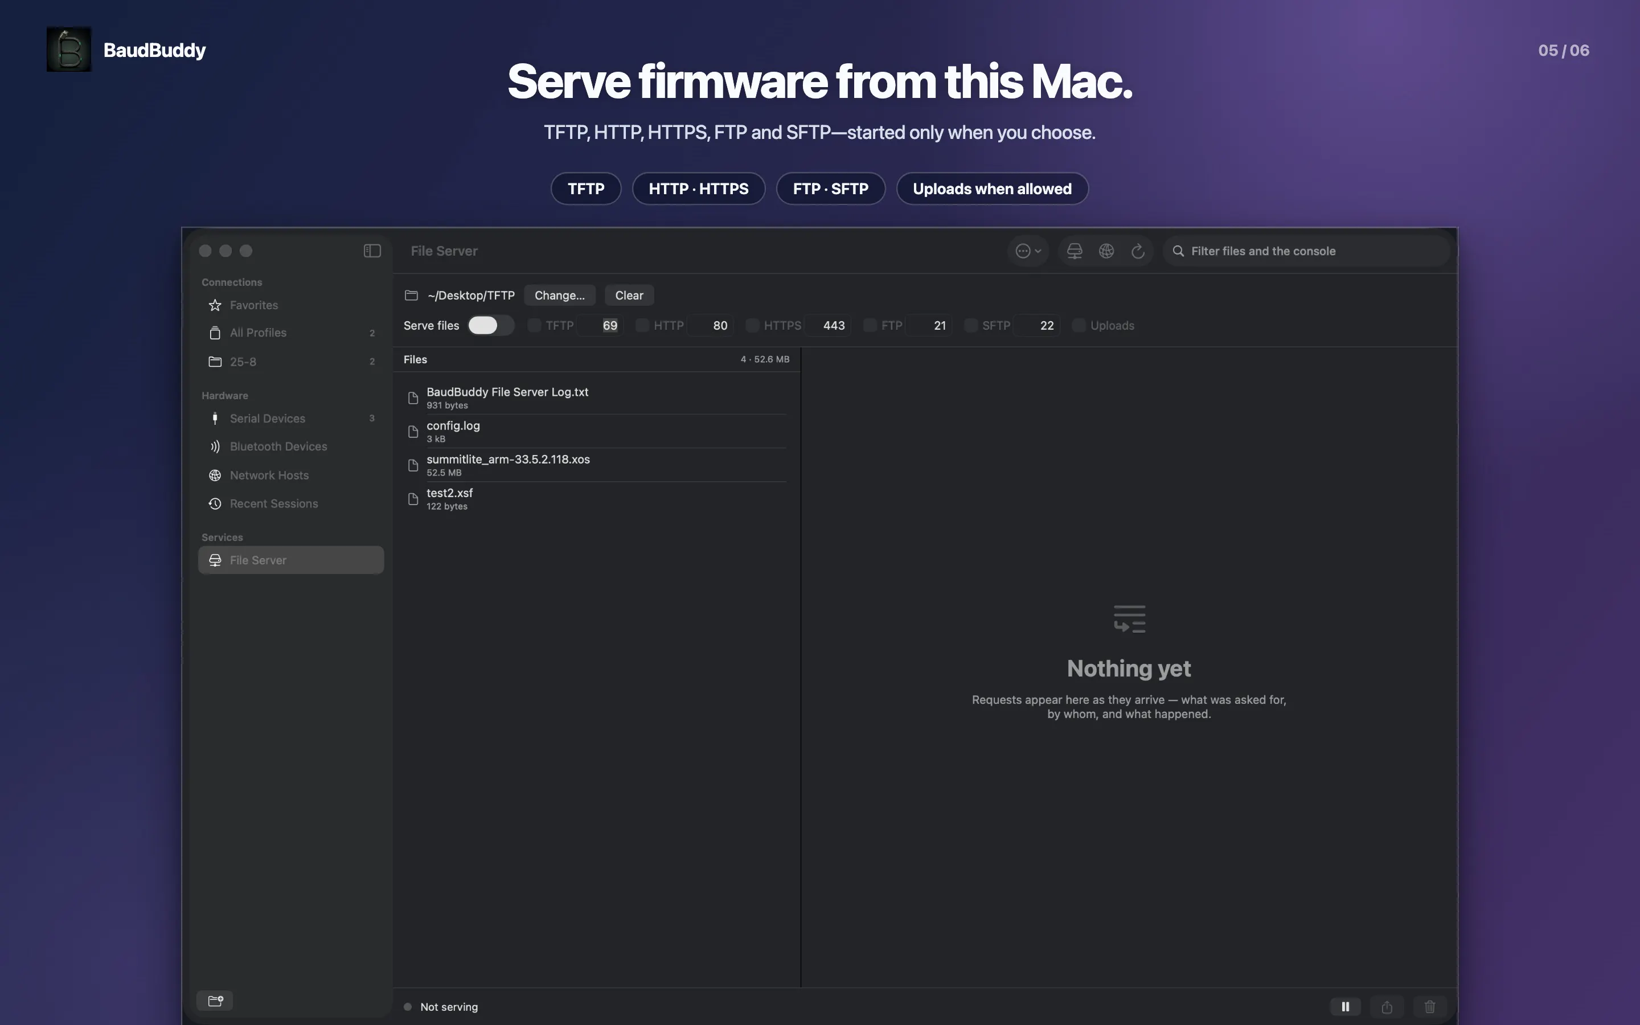Screen dimensions: 1640x1025
Task: Enable the HTTPS checkbox
Action: coord(752,325)
